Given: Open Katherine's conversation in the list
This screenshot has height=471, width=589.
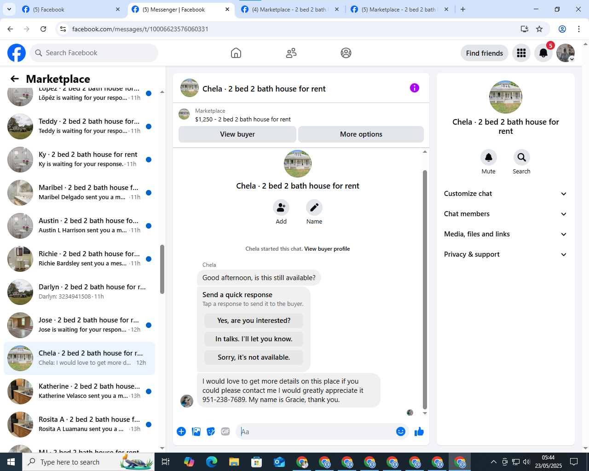Looking at the screenshot, I should (x=79, y=391).
